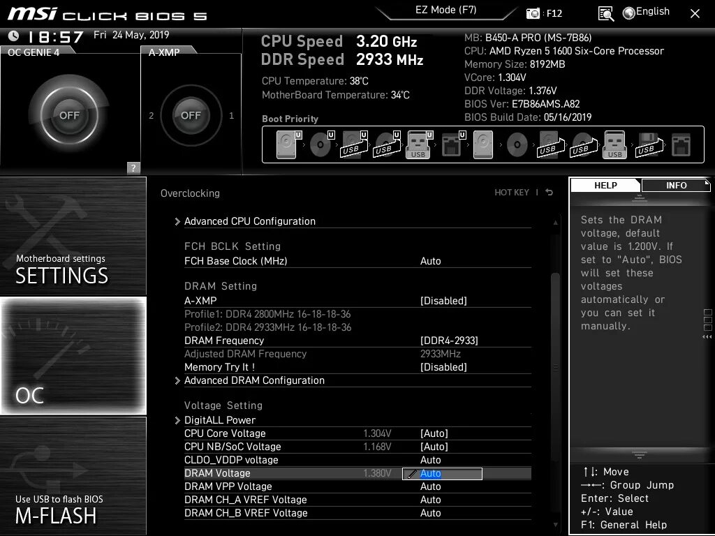
Task: Open the search magnifier icon in top bar
Action: [605, 14]
